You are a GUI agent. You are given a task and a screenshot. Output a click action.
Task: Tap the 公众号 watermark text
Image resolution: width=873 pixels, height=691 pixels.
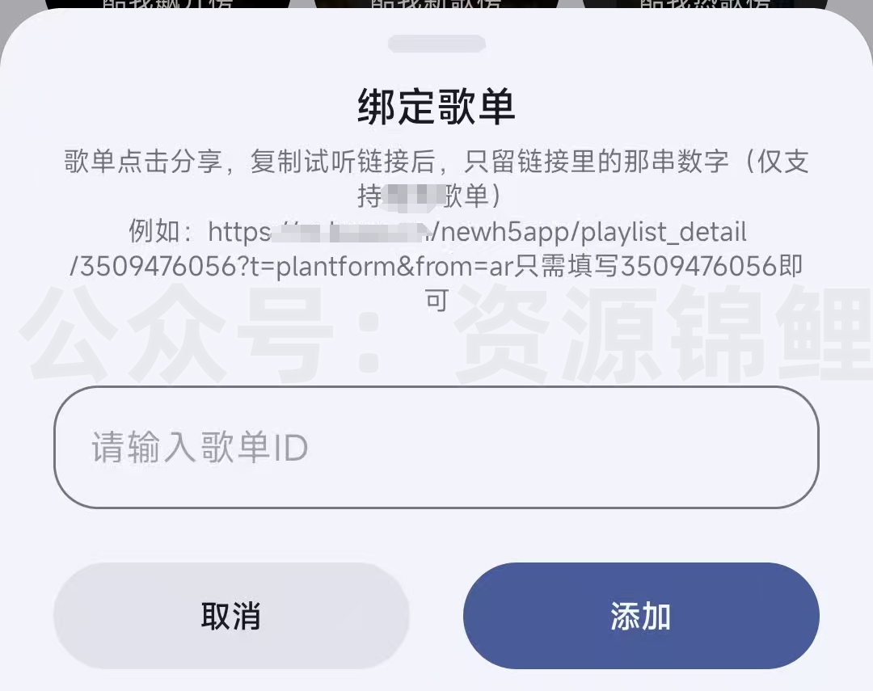[x=178, y=333]
